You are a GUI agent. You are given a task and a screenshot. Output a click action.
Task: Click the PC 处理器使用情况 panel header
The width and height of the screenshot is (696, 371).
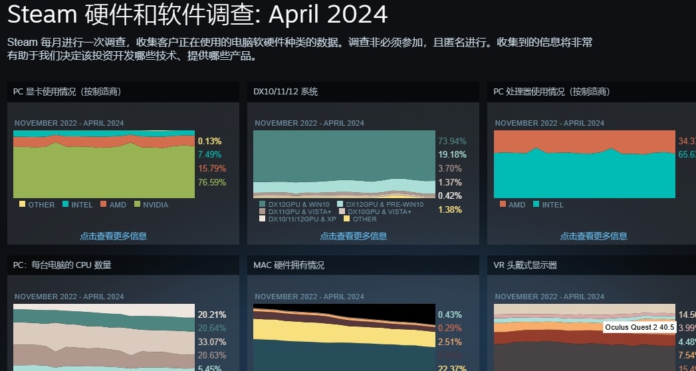592,92
